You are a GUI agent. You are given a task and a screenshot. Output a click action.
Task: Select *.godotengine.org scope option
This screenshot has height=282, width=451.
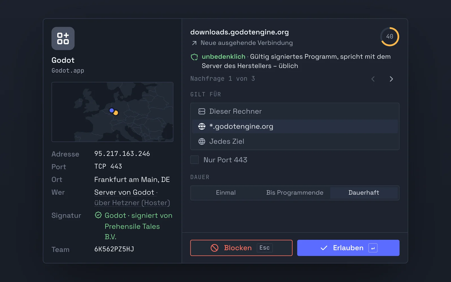tap(295, 126)
